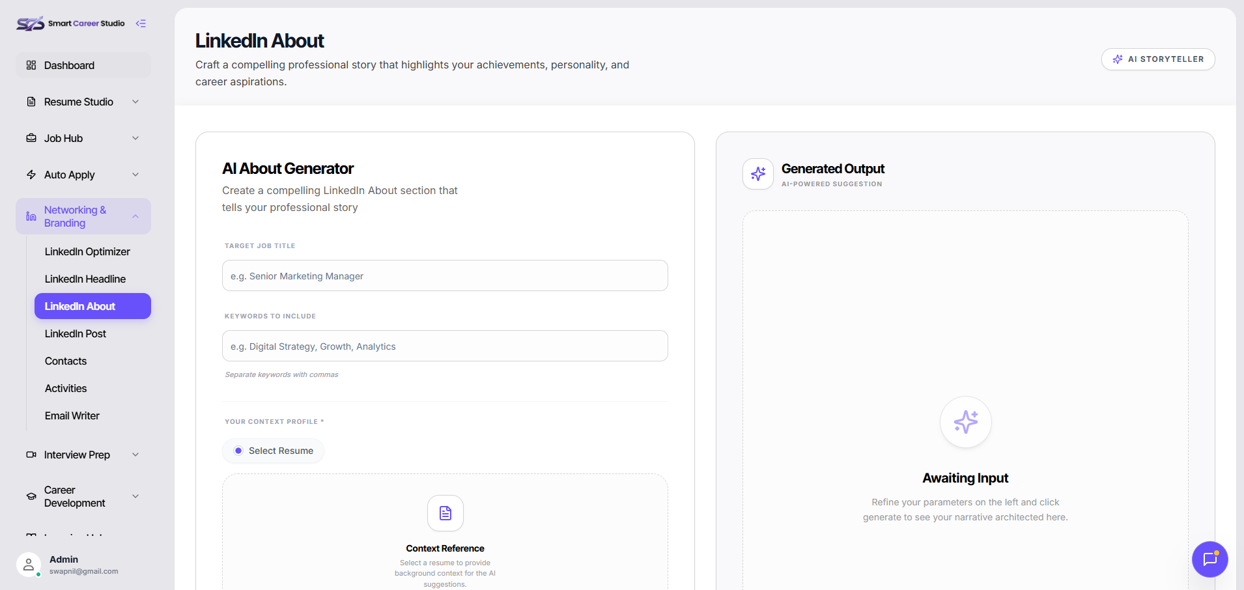The image size is (1244, 590).
Task: Expand the Job Hub chevron
Action: (135, 138)
